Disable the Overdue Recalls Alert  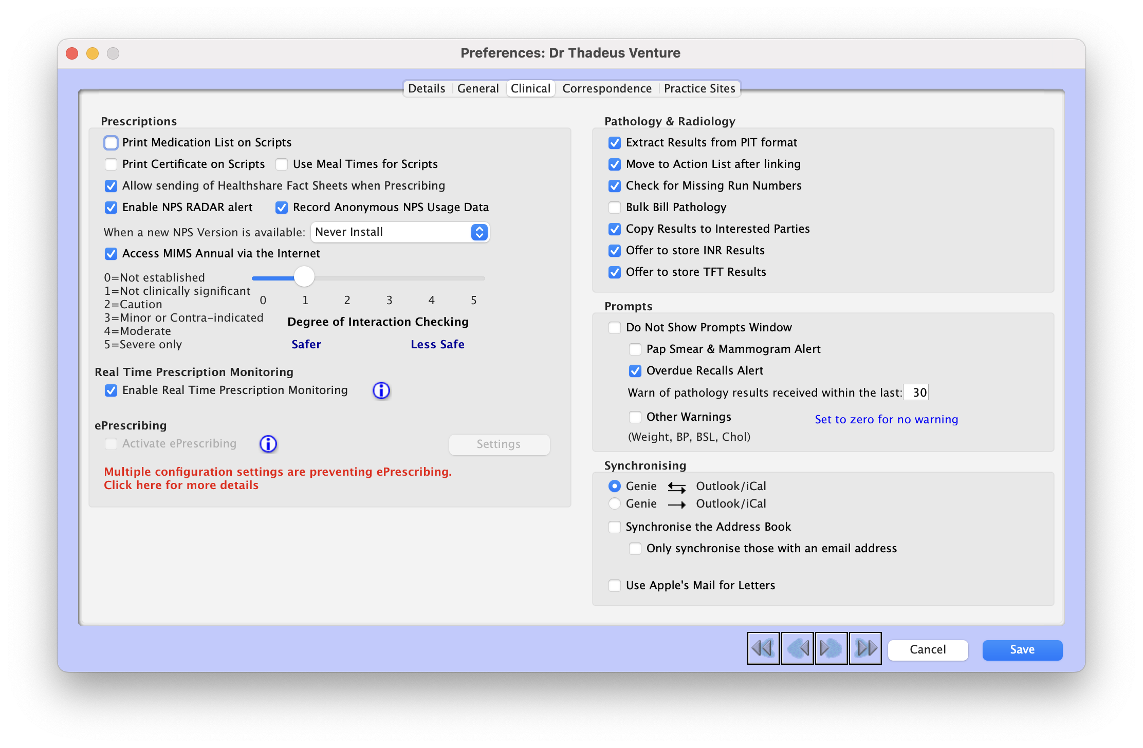click(635, 370)
